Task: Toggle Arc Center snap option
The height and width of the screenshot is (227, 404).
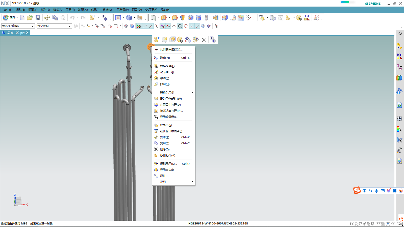Action: tap(180, 26)
